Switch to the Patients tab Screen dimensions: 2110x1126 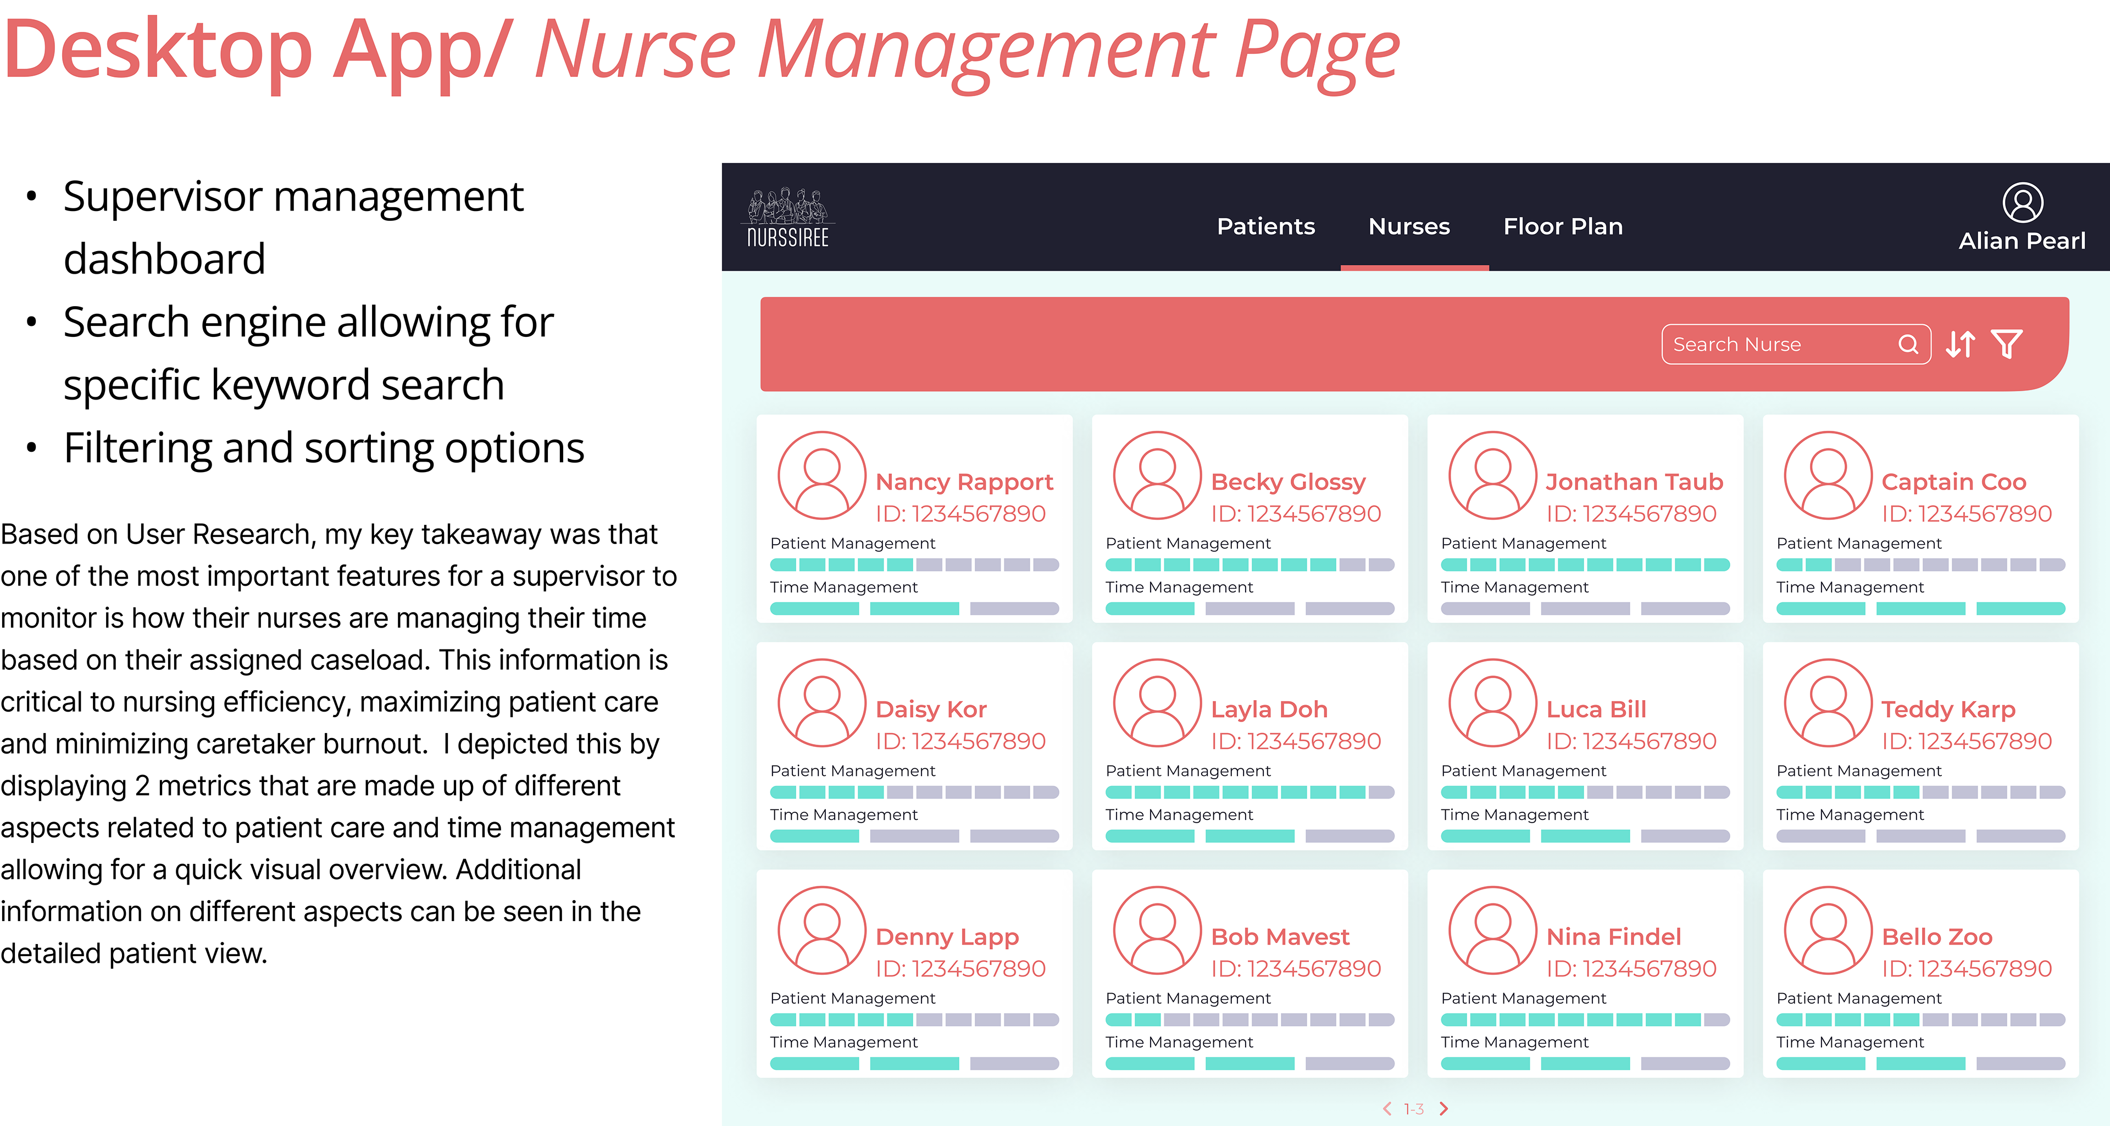[1265, 226]
